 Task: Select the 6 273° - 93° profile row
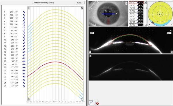click(14, 27)
